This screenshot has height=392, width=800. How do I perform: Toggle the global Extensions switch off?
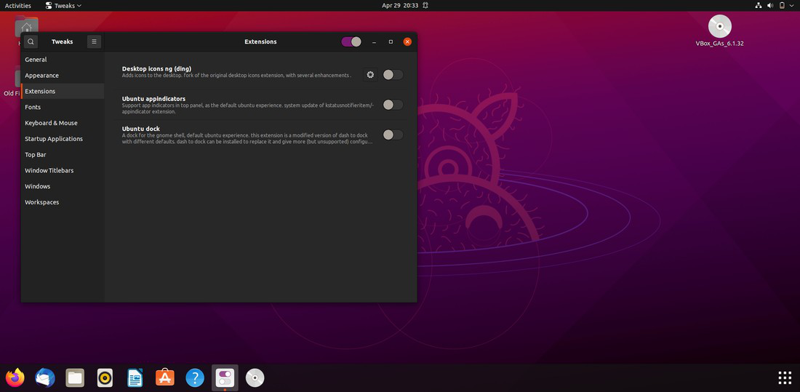point(351,42)
